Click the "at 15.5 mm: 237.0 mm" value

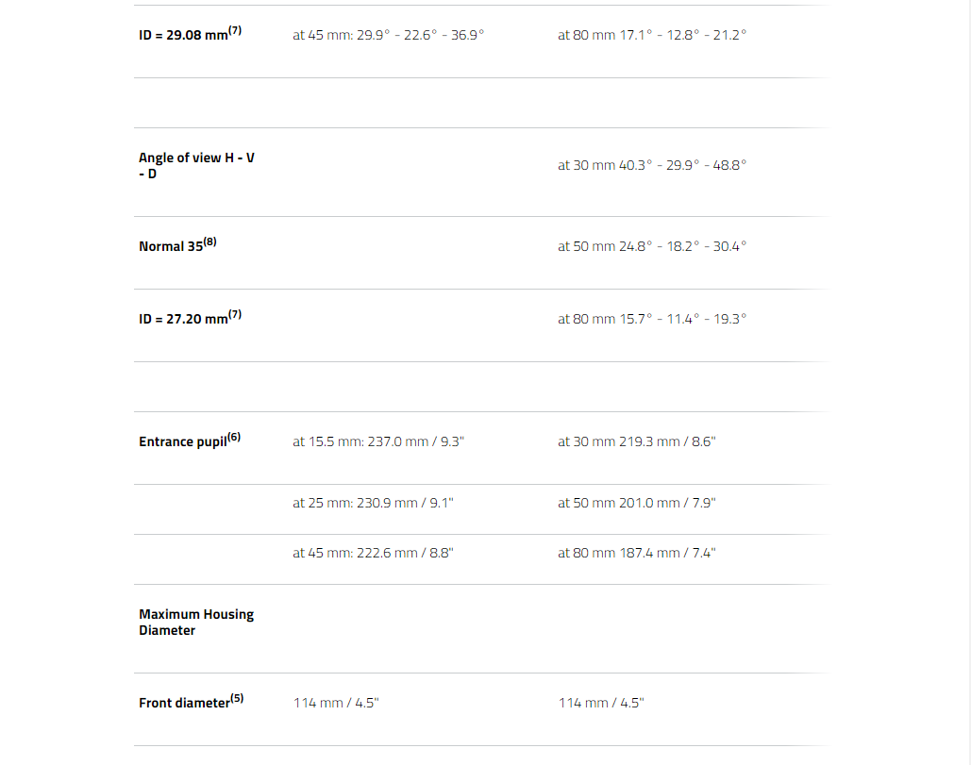click(377, 441)
